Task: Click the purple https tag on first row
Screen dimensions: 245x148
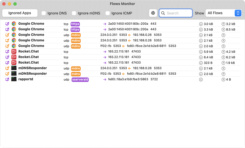Action: 75,24
